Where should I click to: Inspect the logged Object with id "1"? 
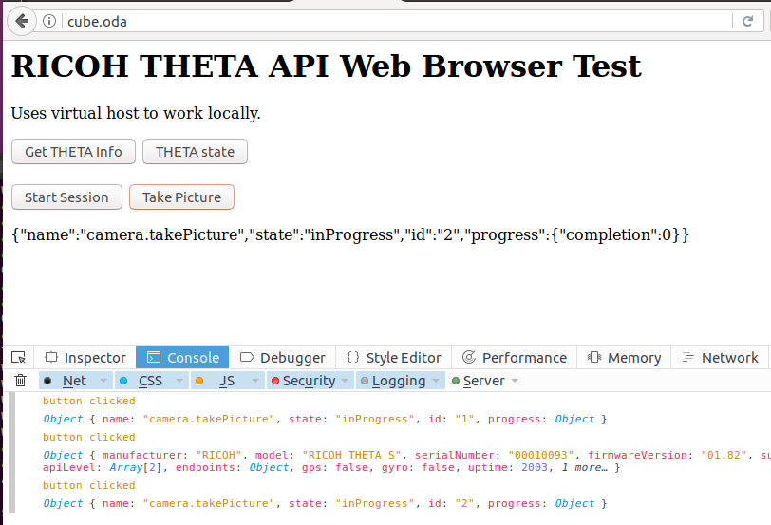click(63, 419)
